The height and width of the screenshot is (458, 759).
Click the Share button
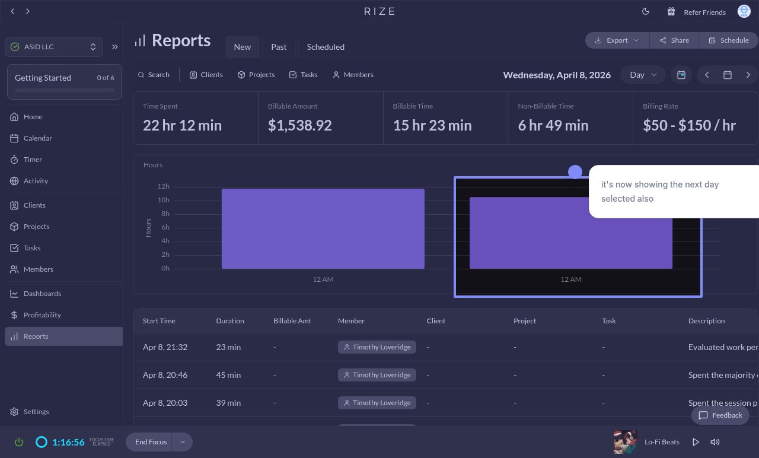674,40
